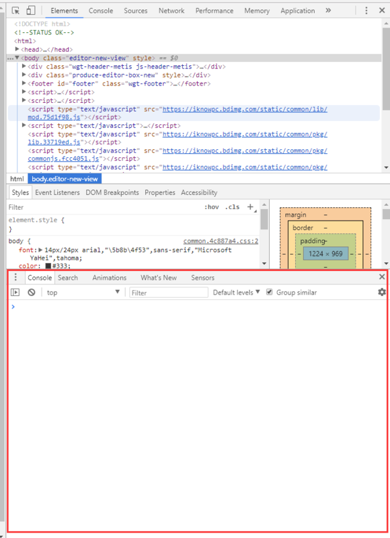
Task: Show the console sidebar icon
Action: coord(15,293)
